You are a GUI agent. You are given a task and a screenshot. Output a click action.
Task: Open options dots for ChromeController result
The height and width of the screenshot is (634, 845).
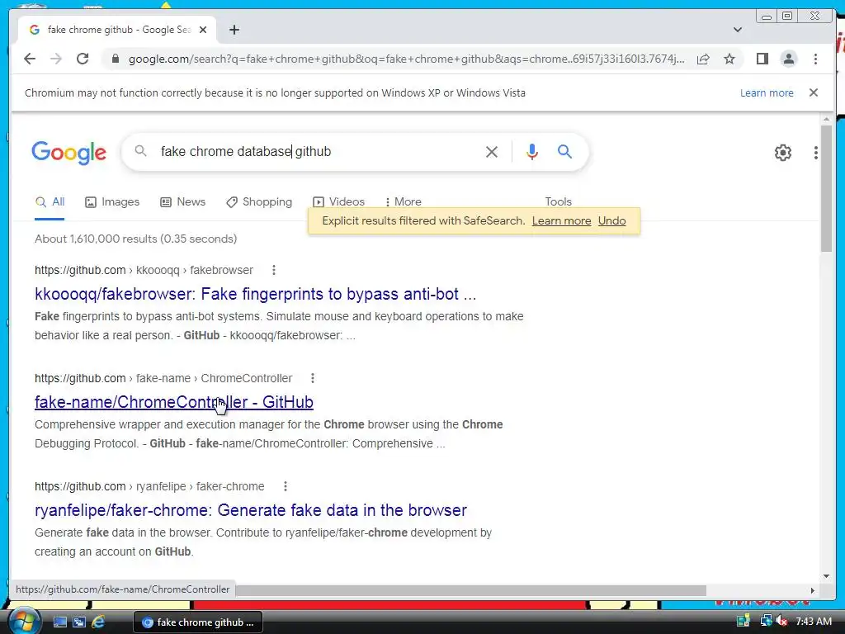313,378
